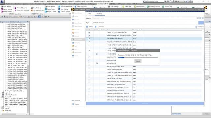
Task: Open the RET Content ribbon tab
Action: pos(121,4)
